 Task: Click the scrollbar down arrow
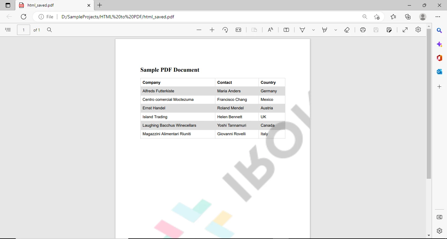point(429,235)
